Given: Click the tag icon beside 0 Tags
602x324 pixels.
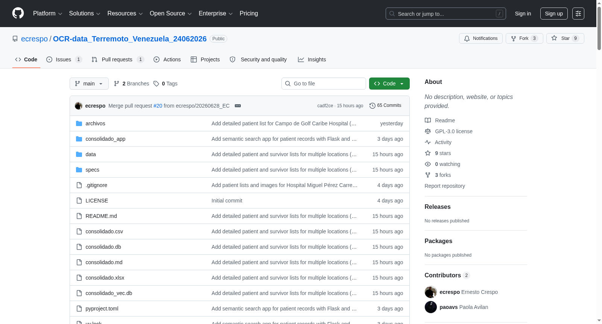Looking at the screenshot, I should coord(156,84).
